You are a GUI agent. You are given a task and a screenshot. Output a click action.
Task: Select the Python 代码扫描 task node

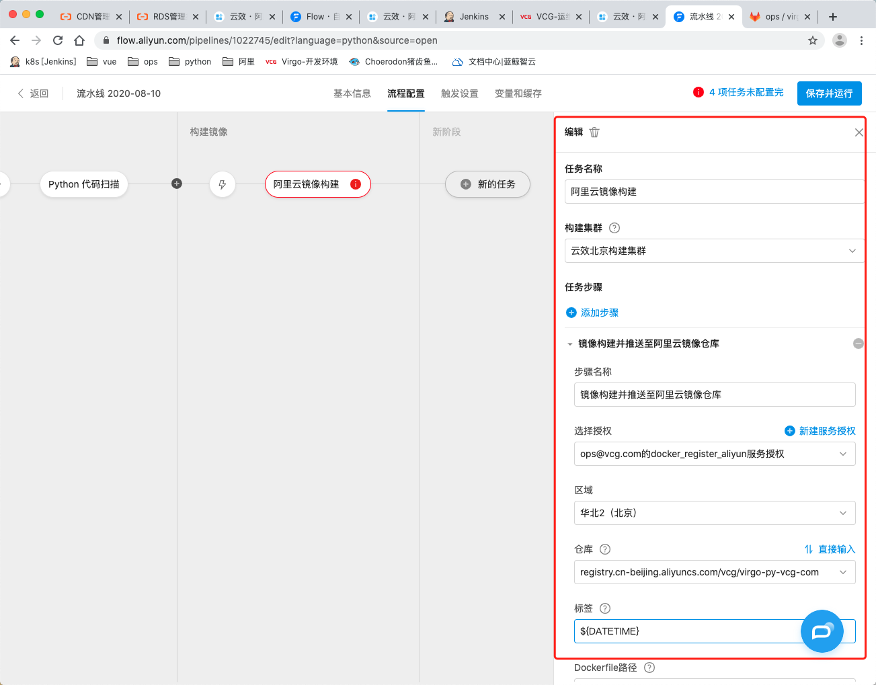[x=84, y=184]
